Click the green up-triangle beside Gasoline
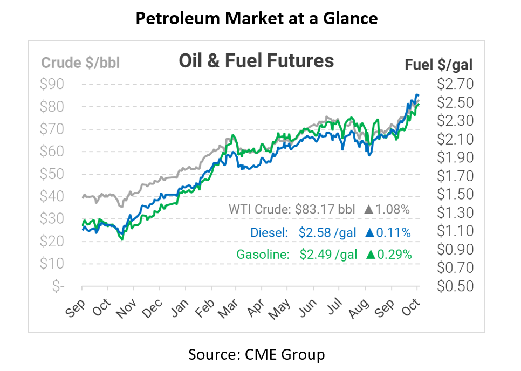 coord(371,254)
